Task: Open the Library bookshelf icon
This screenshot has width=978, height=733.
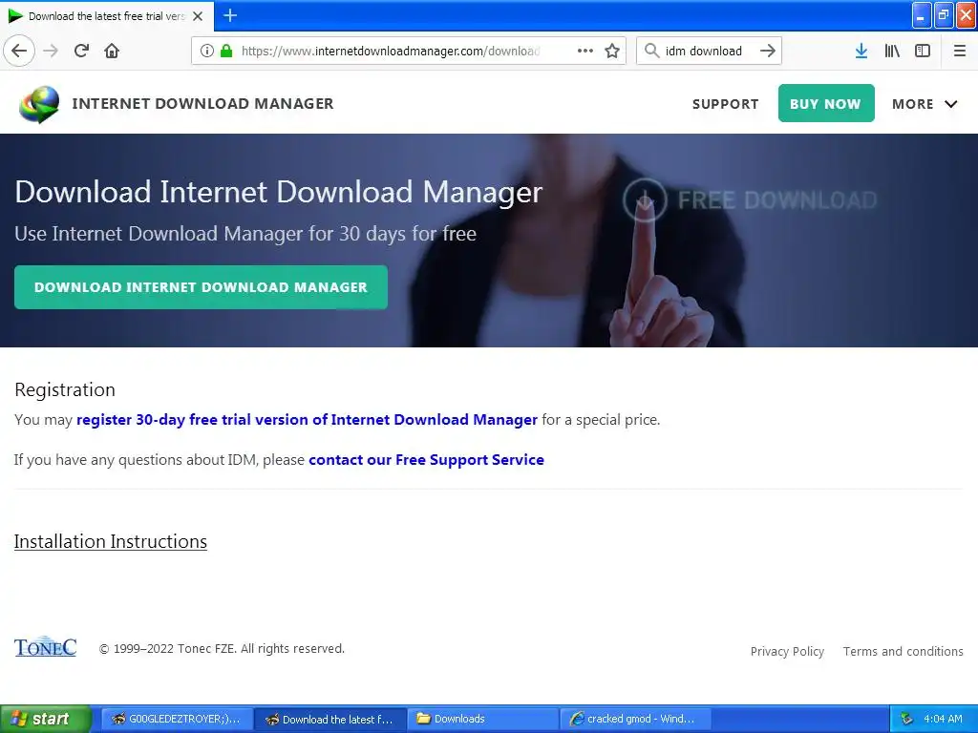Action: [x=892, y=51]
